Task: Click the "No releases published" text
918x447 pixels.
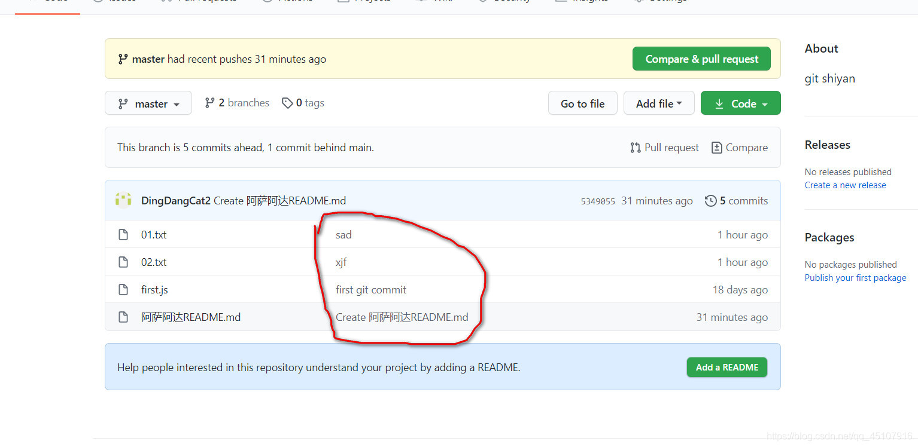Action: click(x=848, y=172)
